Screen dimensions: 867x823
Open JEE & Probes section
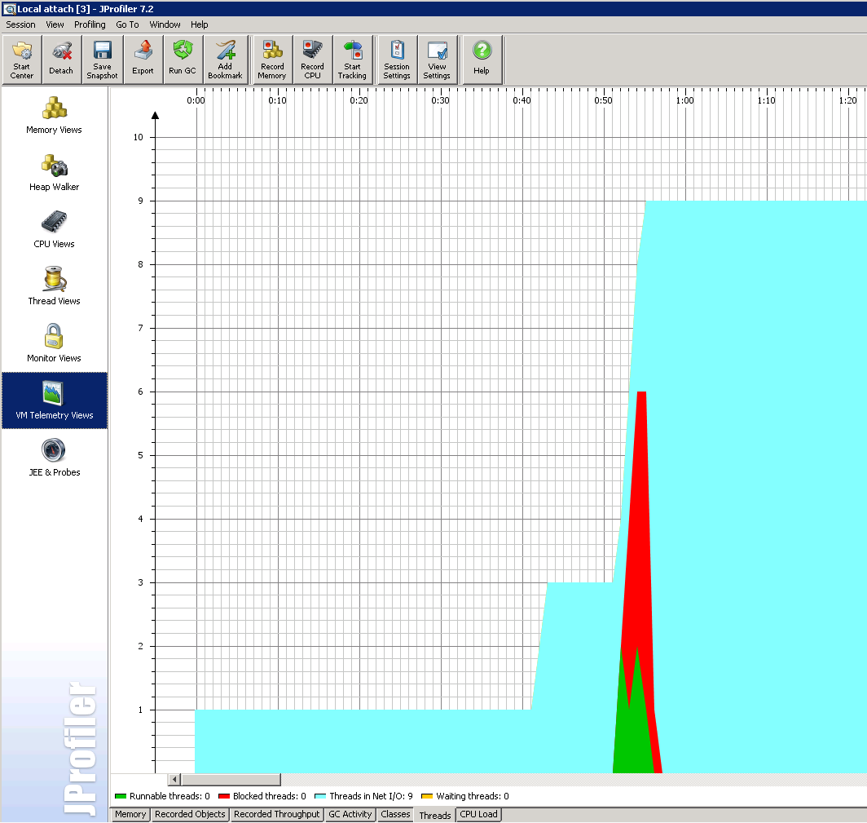coord(54,457)
